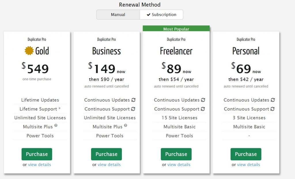Click the $549 price
The height and width of the screenshot is (179, 295).
pos(35,68)
